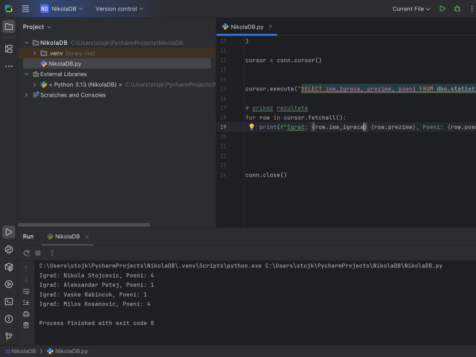This screenshot has width=476, height=357.
Task: Click the '# prikaz rezultata' comment
Action: 277,108
